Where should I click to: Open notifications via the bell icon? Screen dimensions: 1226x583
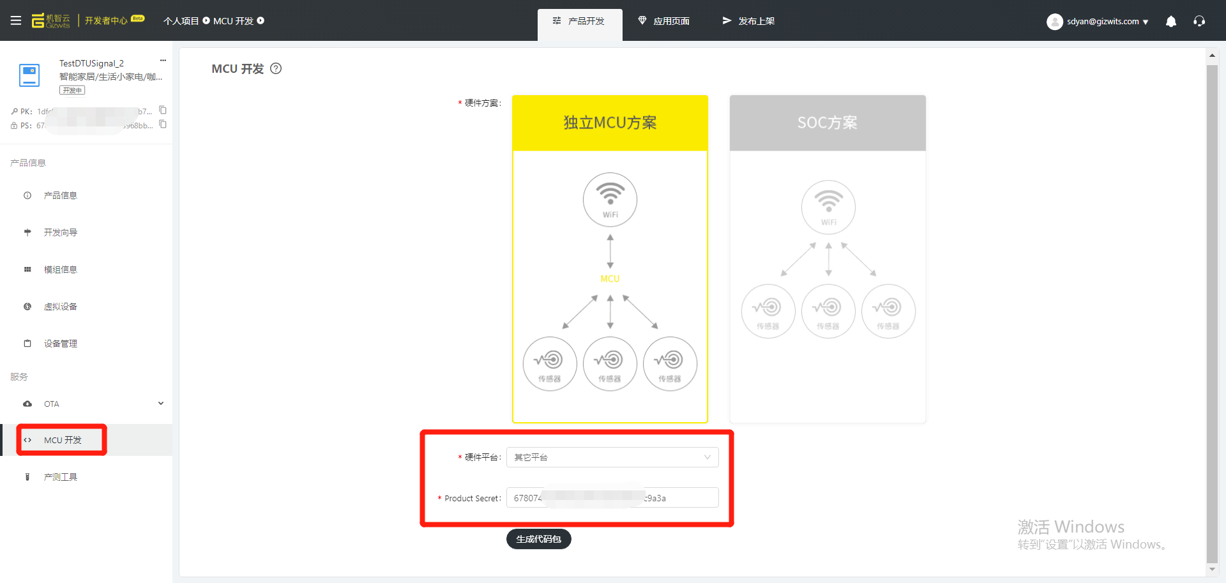(x=1171, y=21)
